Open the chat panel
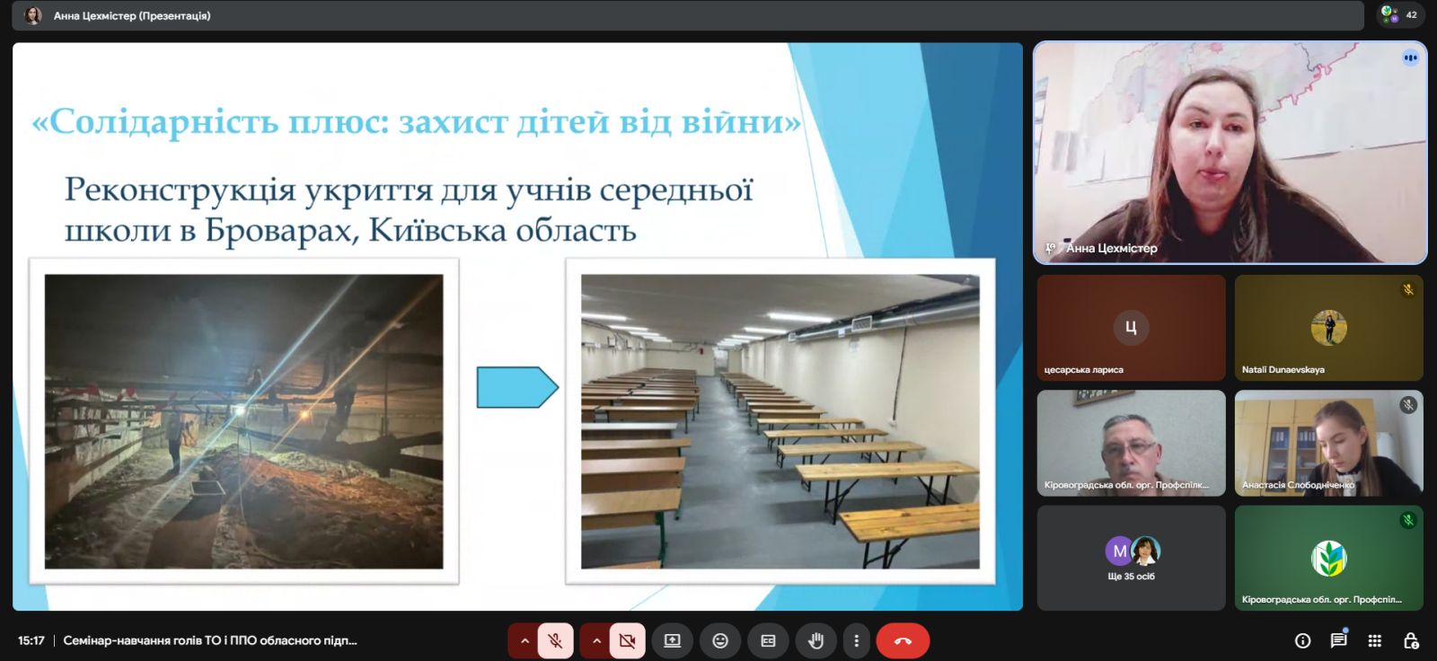The width and height of the screenshot is (1437, 661). (x=1338, y=640)
